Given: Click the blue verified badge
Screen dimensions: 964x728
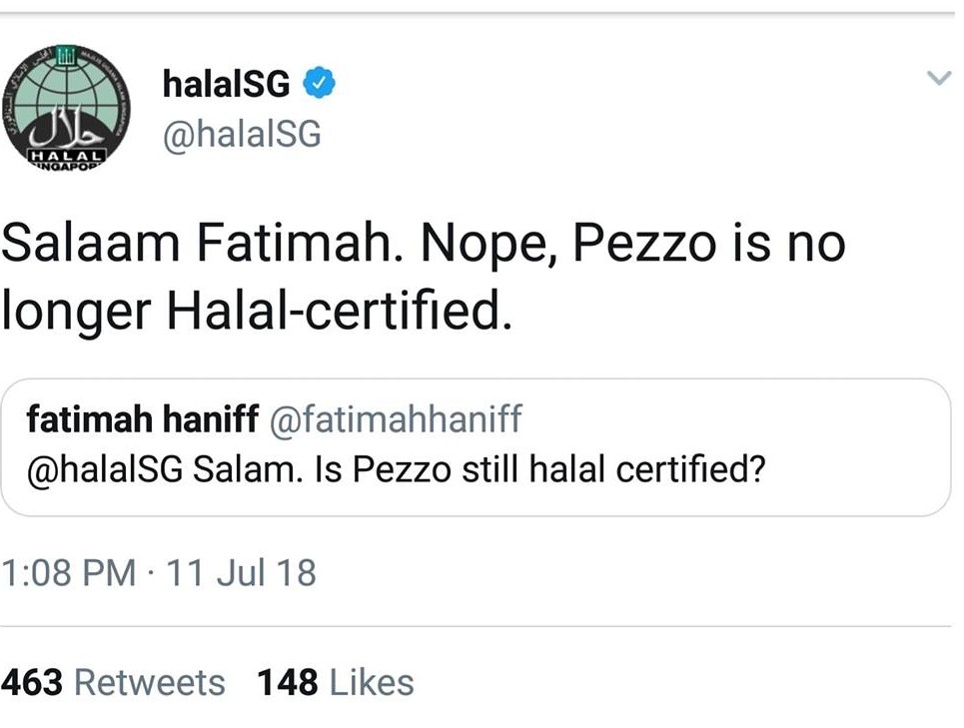Looking at the screenshot, I should point(319,84).
